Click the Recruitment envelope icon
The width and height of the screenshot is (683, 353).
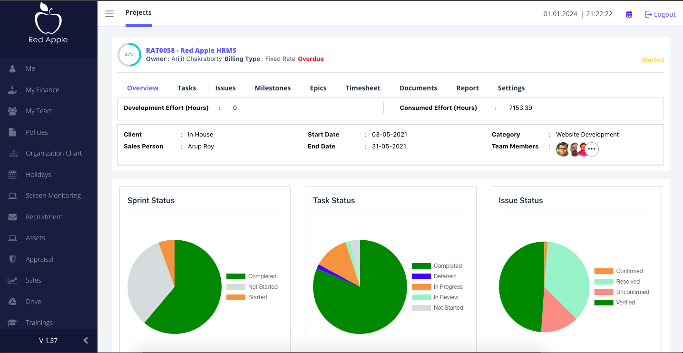[x=13, y=217]
